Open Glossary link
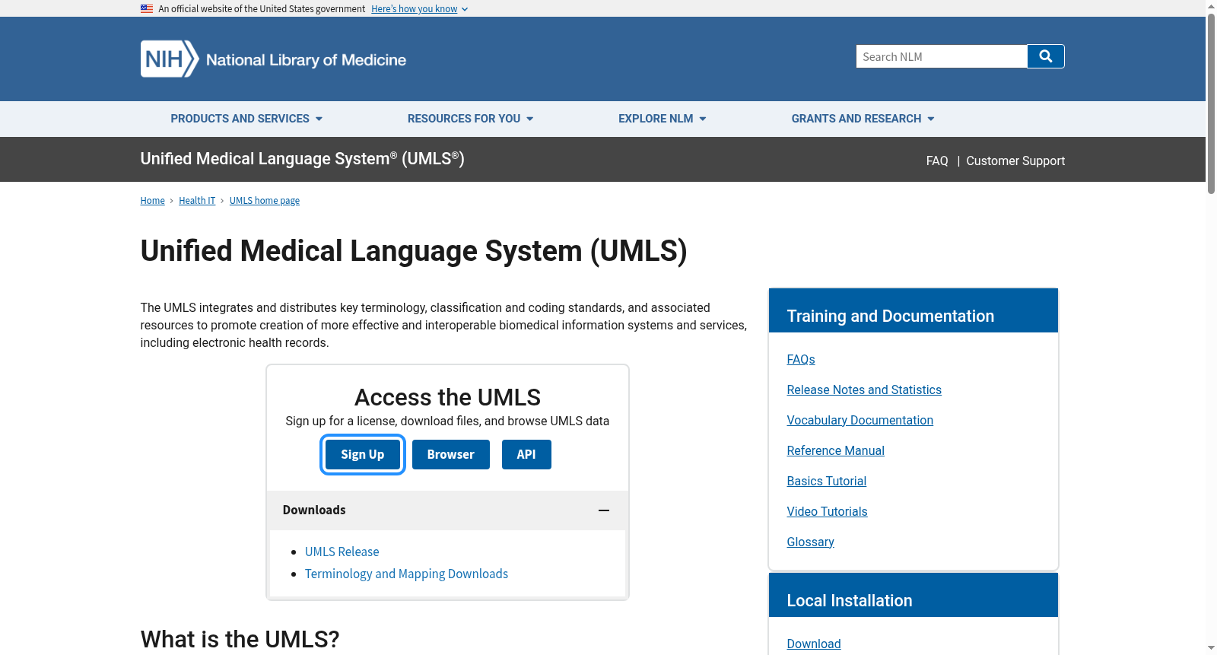This screenshot has width=1217, height=655. click(810, 542)
